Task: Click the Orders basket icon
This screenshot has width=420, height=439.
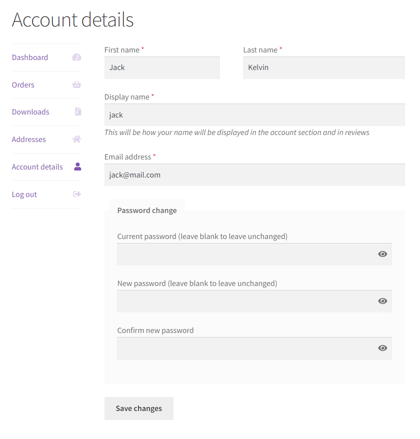Action: coord(76,84)
